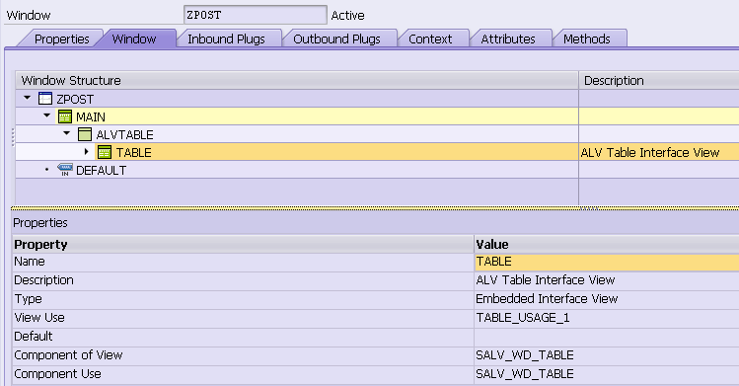Image resolution: width=739 pixels, height=386 pixels.
Task: Click the Component of View value SALV_WD_TABLE
Action: [x=525, y=354]
